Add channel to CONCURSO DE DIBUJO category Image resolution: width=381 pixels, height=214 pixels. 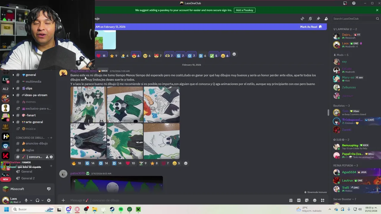[51, 138]
